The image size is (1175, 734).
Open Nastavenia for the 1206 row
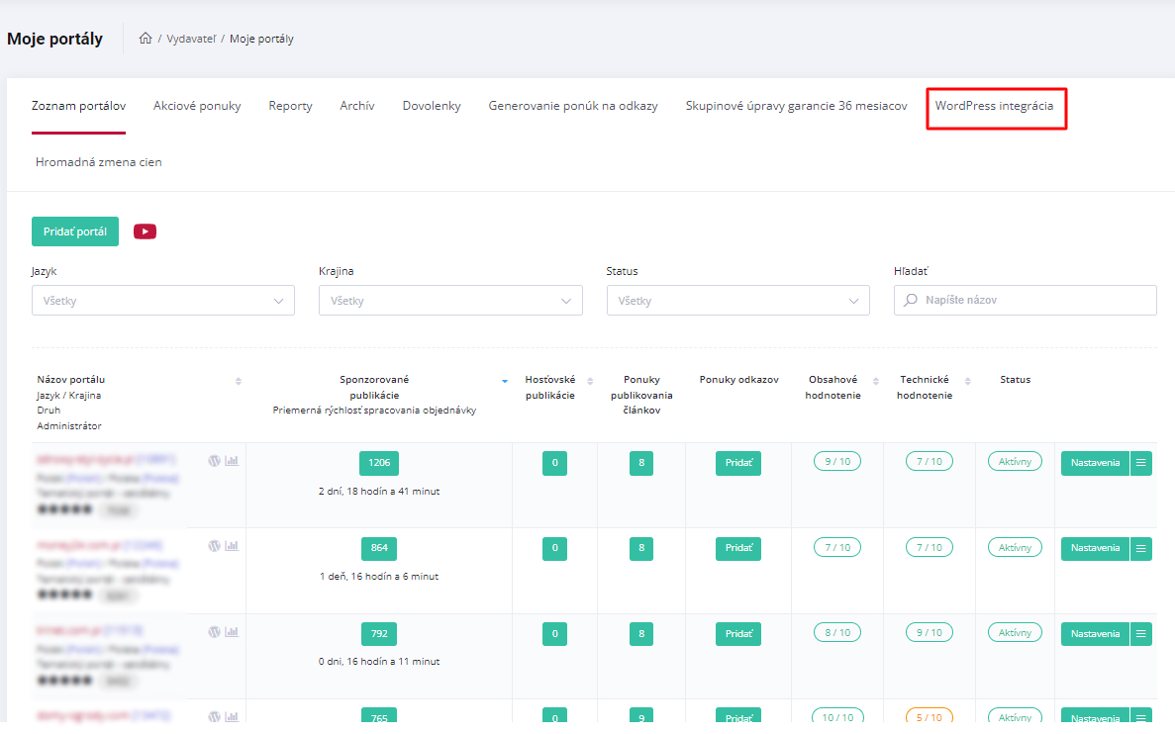pos(1095,463)
